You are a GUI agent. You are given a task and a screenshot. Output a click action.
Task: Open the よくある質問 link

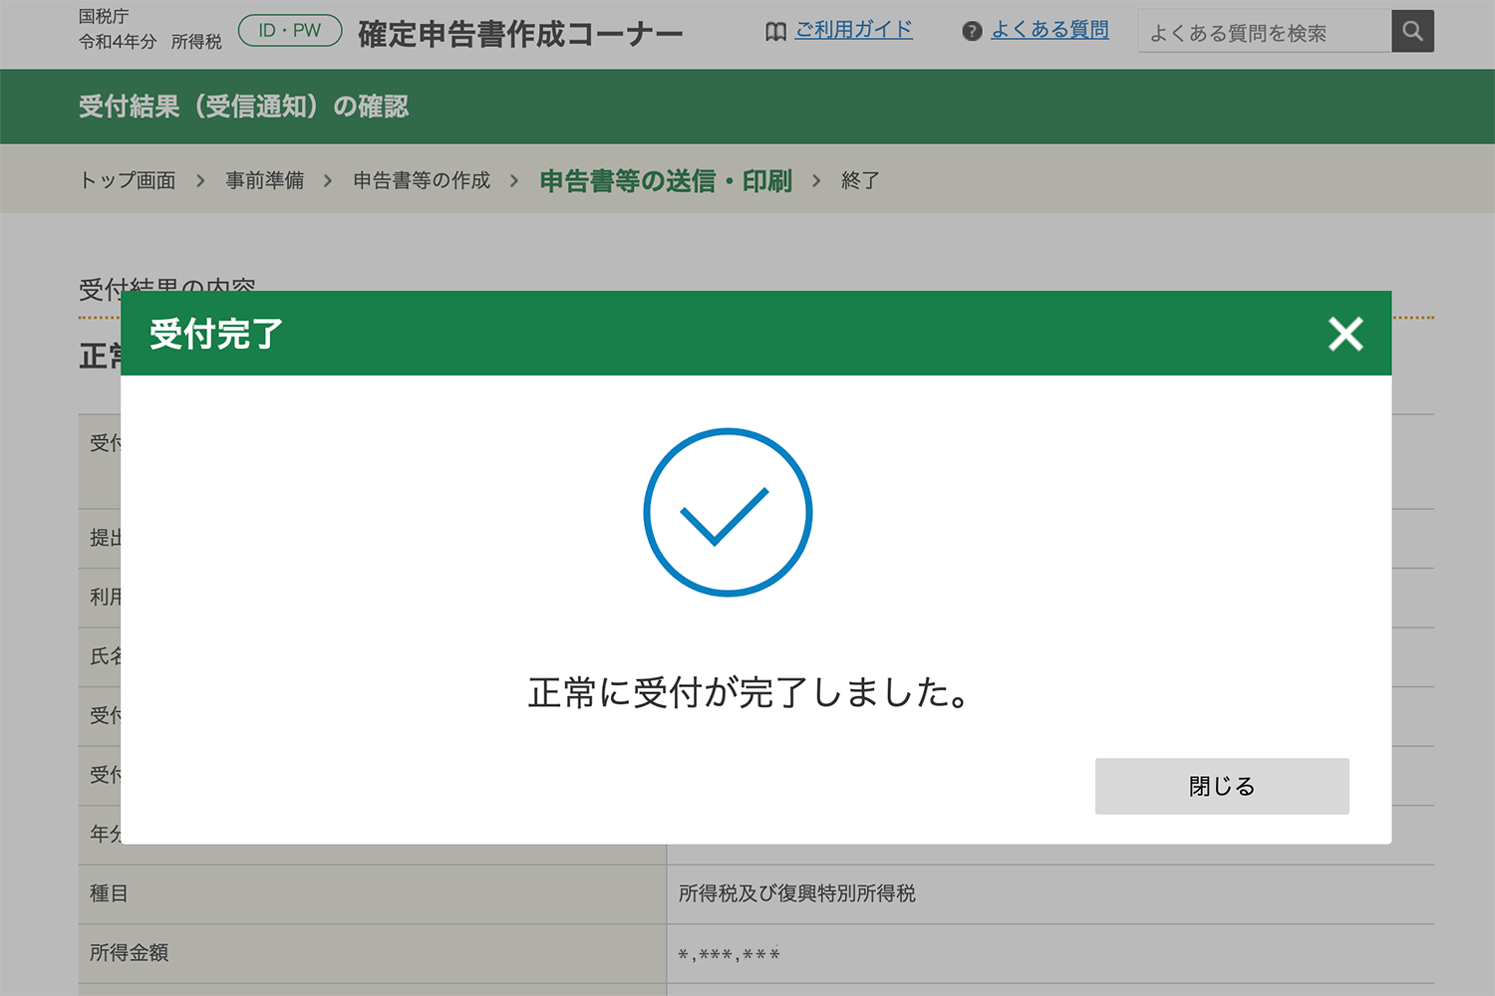pyautogui.click(x=1049, y=30)
